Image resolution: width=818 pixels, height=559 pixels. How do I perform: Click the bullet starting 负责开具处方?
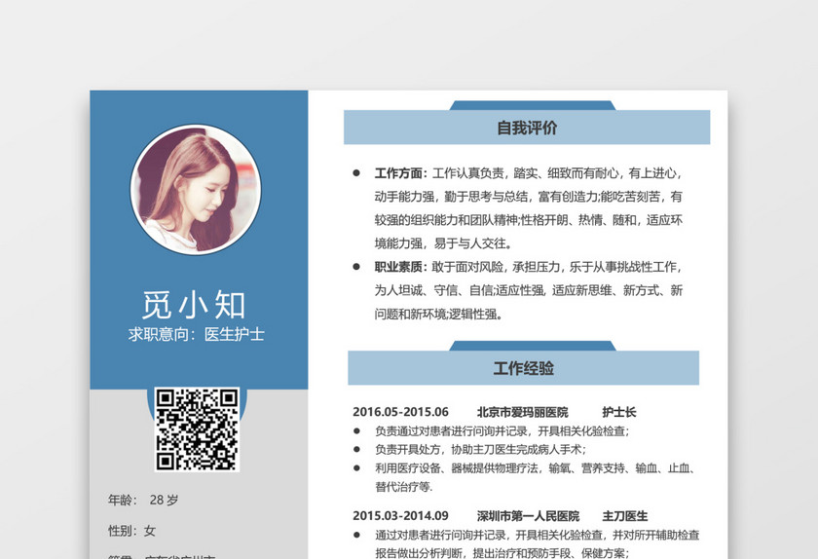(x=480, y=449)
